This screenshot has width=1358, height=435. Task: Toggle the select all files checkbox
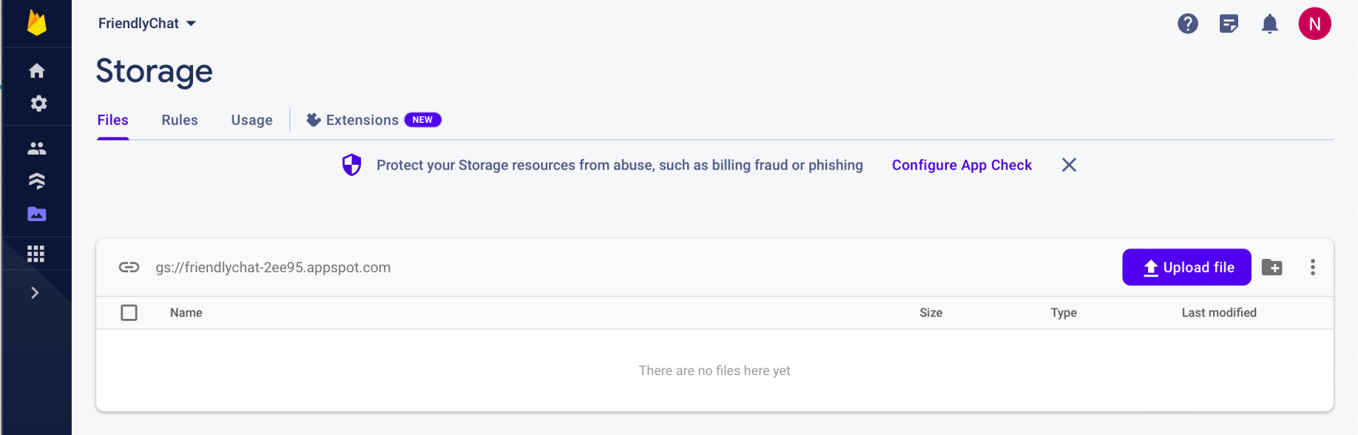[x=129, y=313]
